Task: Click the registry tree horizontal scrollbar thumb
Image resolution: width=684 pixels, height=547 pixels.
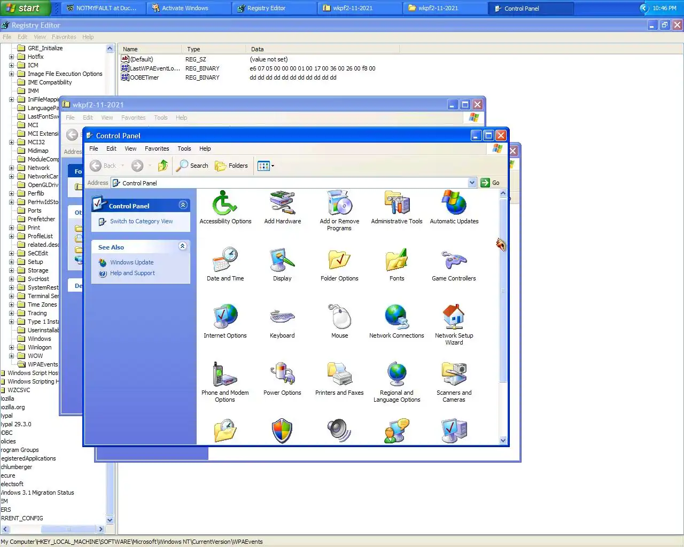Action: (68, 529)
